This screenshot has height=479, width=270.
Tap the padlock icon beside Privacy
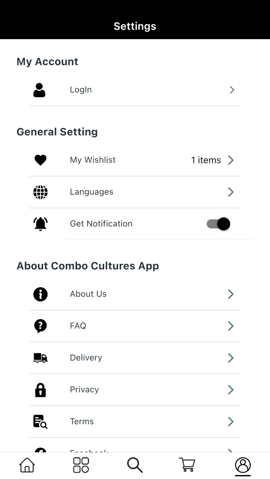pyautogui.click(x=40, y=390)
